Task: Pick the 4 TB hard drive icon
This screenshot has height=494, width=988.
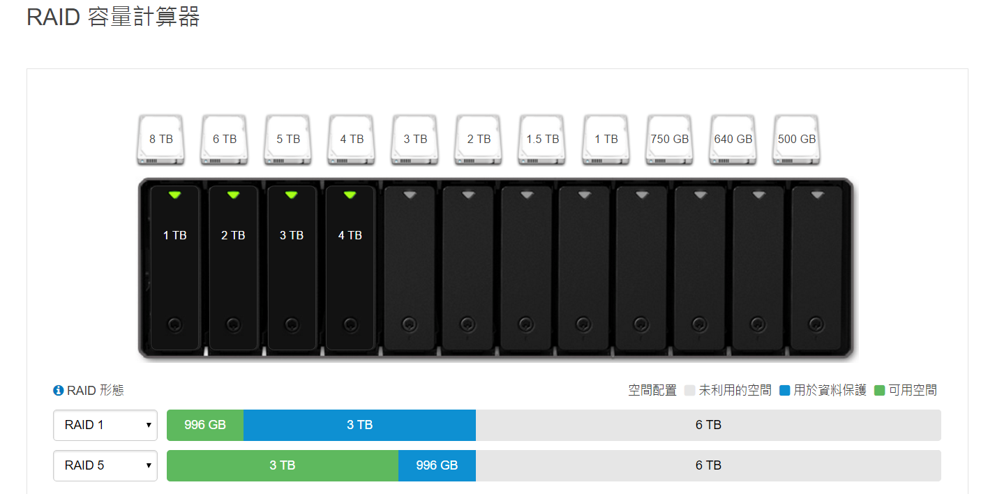Action: [352, 140]
